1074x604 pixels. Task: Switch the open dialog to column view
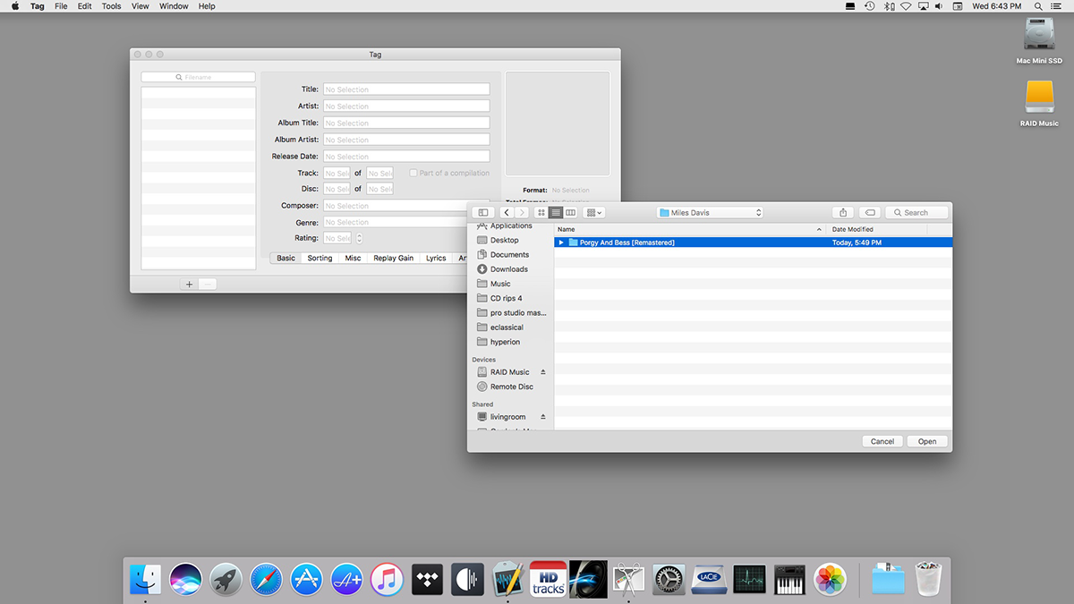click(x=570, y=212)
